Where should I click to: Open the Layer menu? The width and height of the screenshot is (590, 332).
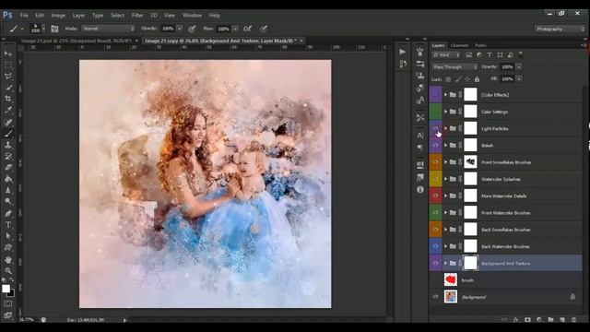point(78,16)
